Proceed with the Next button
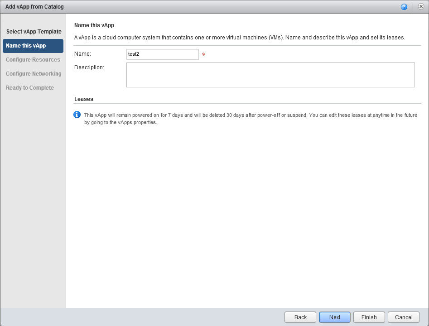Screen dimensions: 429x326 tap(335, 317)
